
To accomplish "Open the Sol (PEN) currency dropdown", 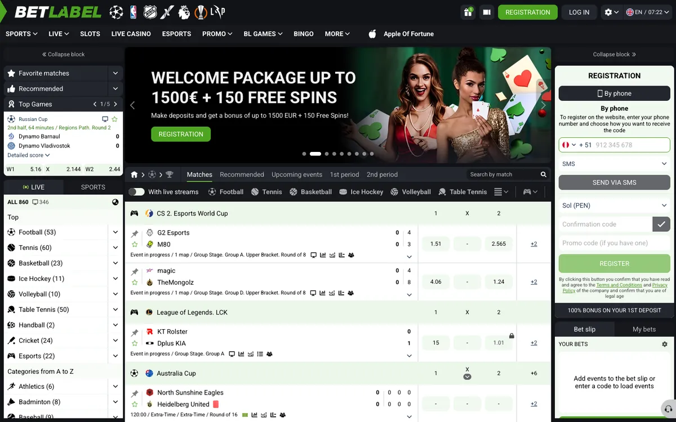I will 614,205.
